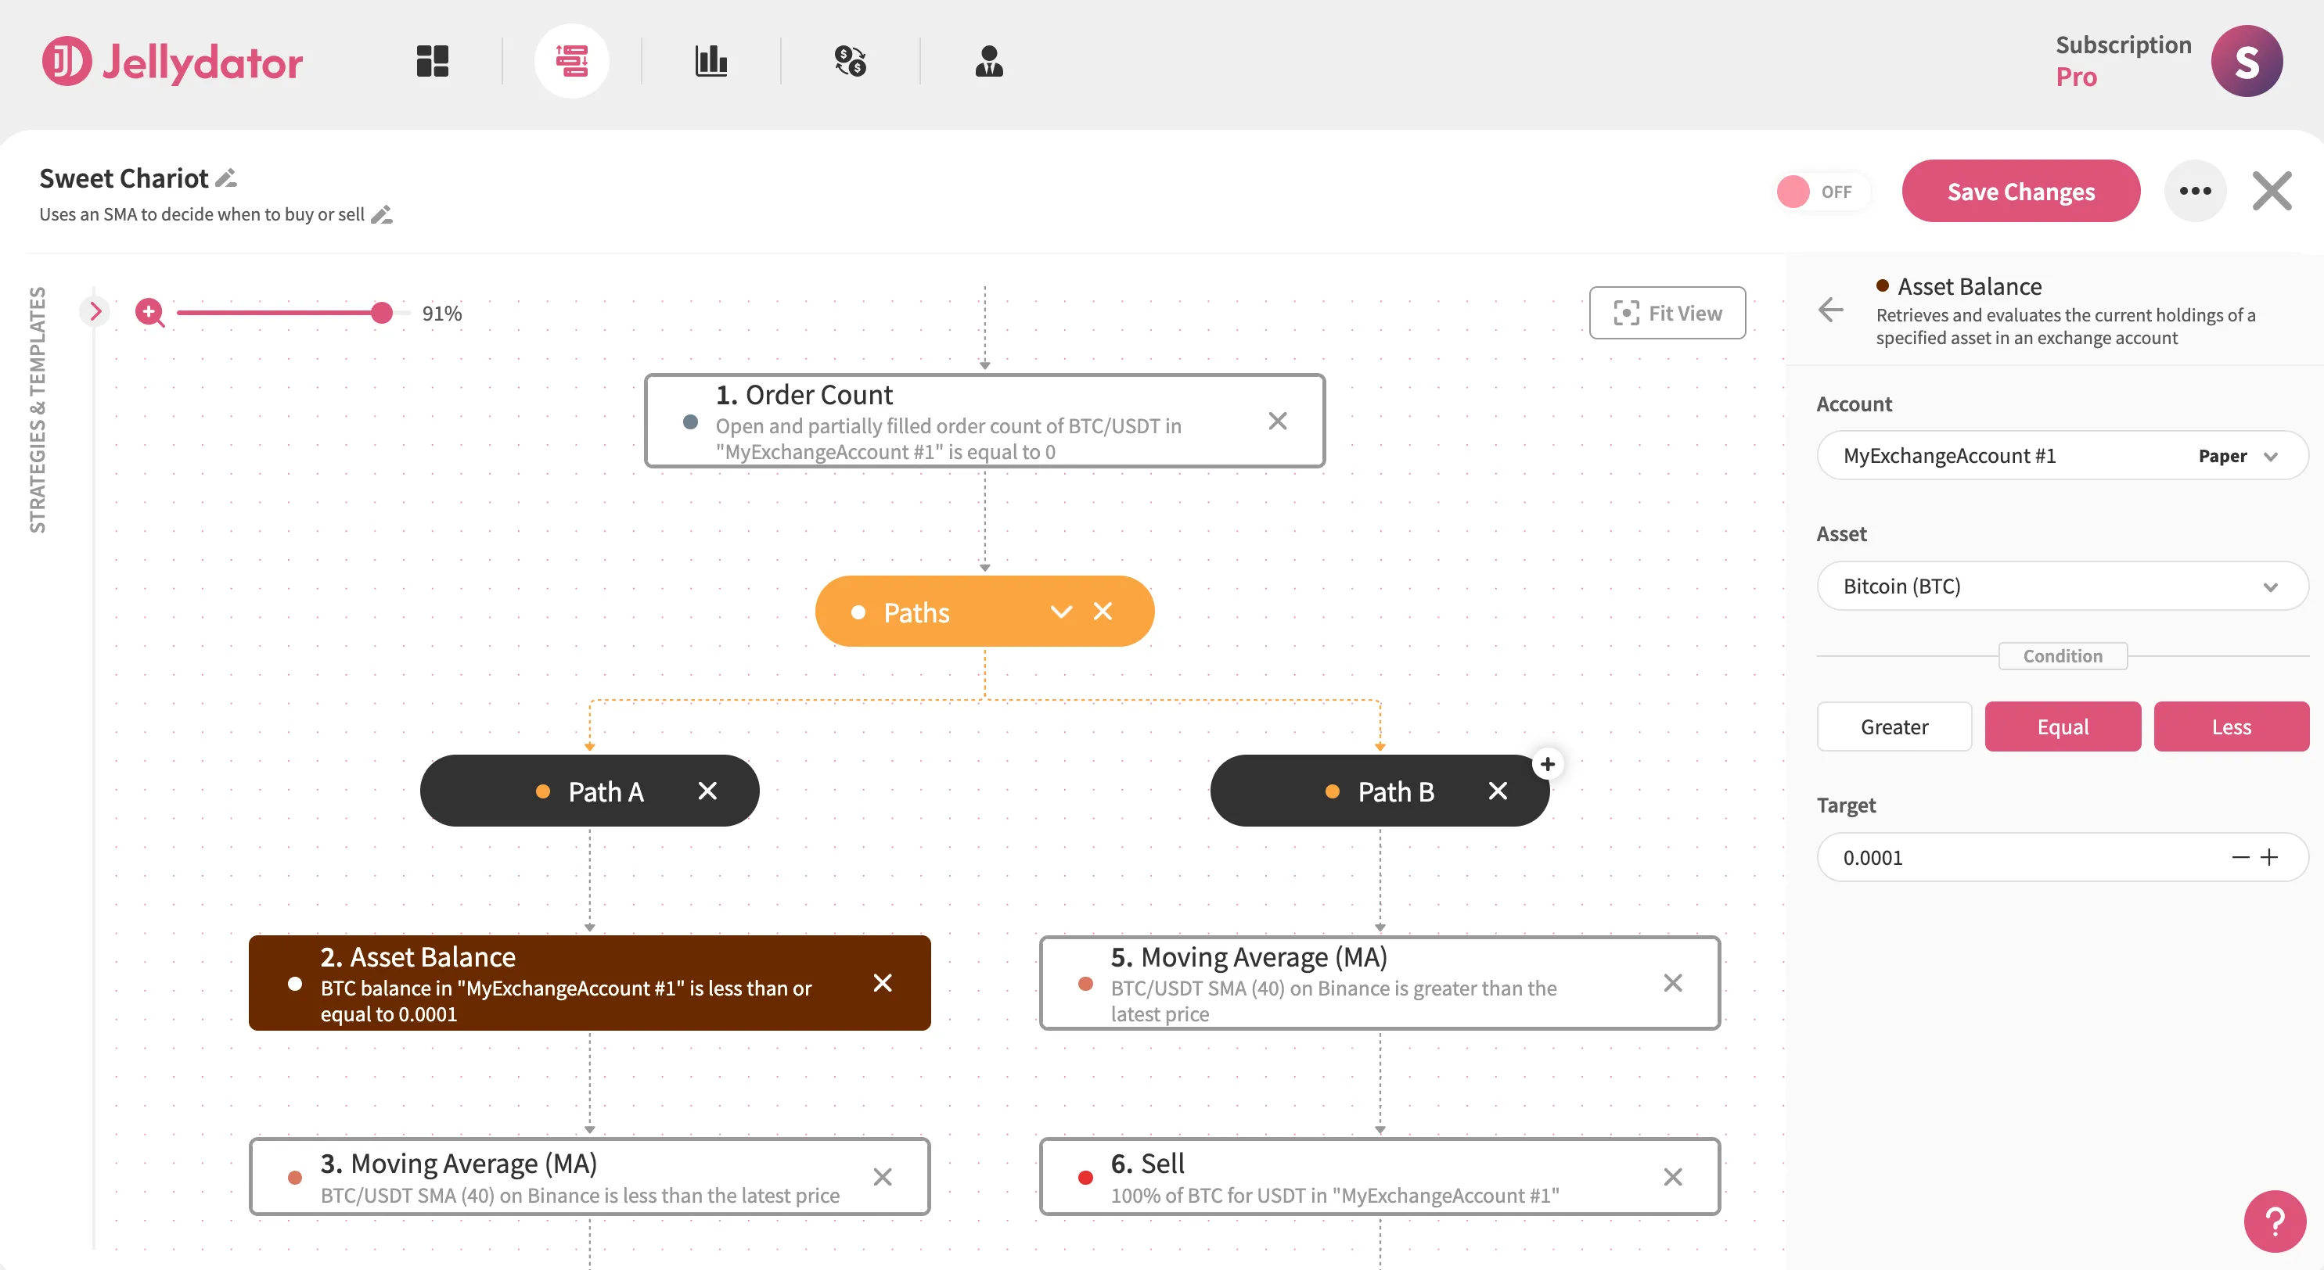Expand the Strategies & Templates sidebar
2324x1270 pixels.
95,311
